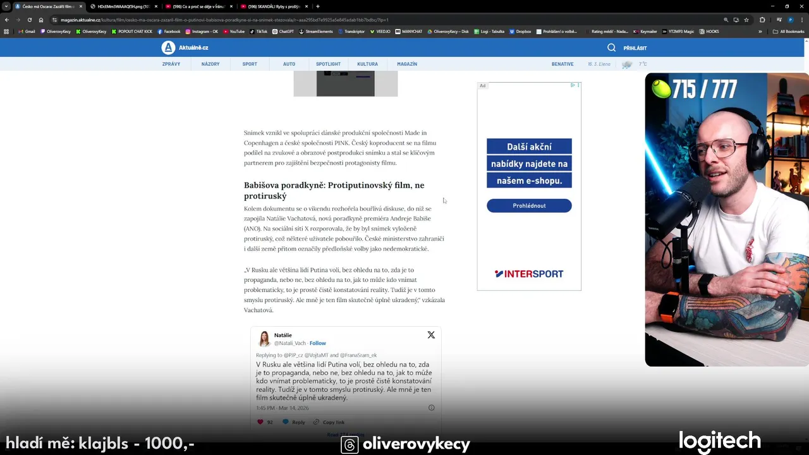Screen dimensions: 809x455
Task: Close the 'Česko má Oscara' tab
Action: click(x=81, y=6)
